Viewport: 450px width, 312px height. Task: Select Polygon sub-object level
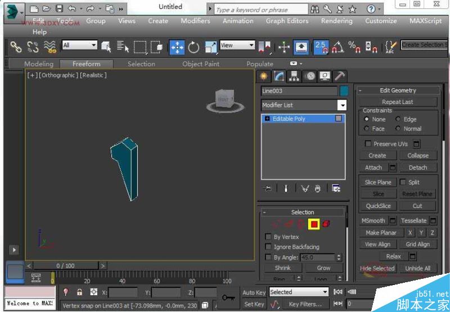pos(314,224)
